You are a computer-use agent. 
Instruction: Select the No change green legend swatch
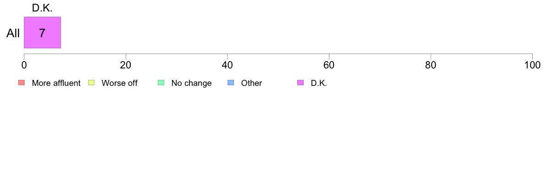pos(161,83)
